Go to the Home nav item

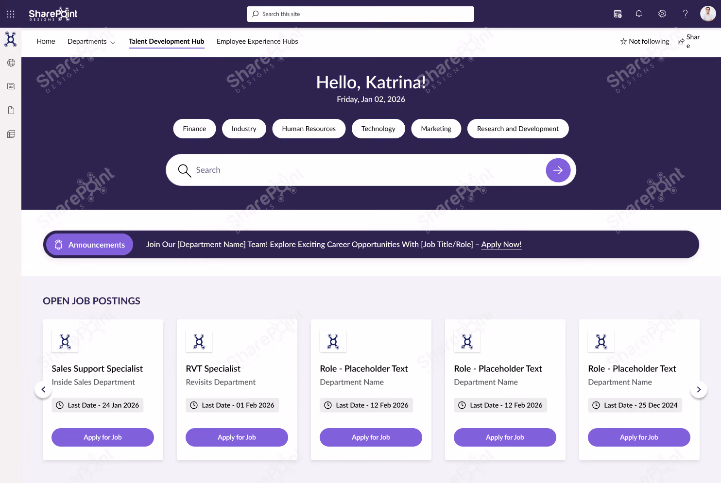click(46, 41)
